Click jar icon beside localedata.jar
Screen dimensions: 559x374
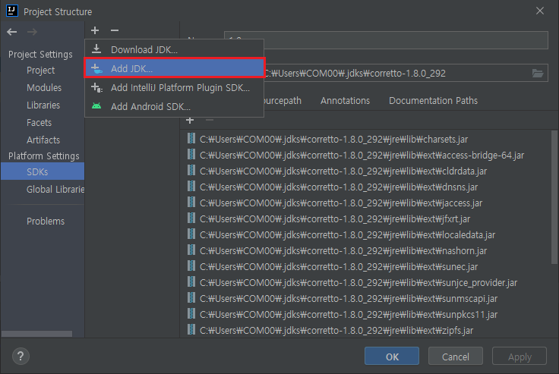pos(191,234)
